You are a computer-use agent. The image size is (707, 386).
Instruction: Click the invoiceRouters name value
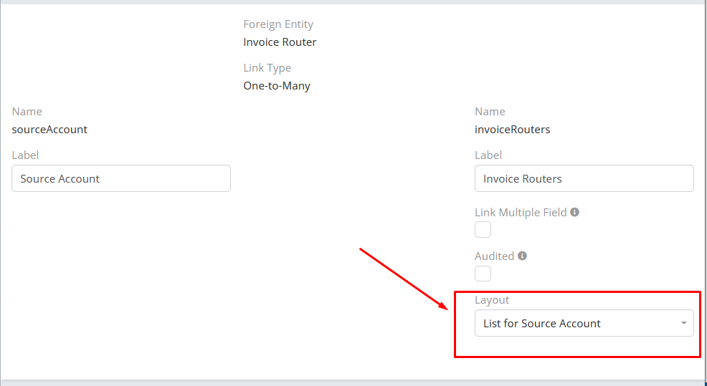(x=513, y=129)
